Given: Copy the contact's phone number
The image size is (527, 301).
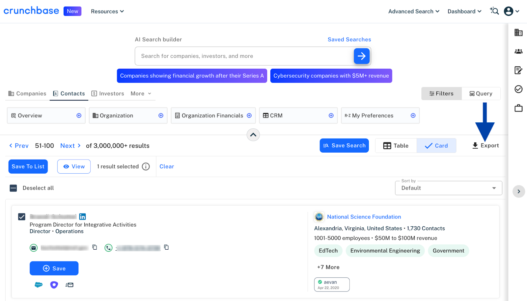Looking at the screenshot, I should click(x=166, y=247).
